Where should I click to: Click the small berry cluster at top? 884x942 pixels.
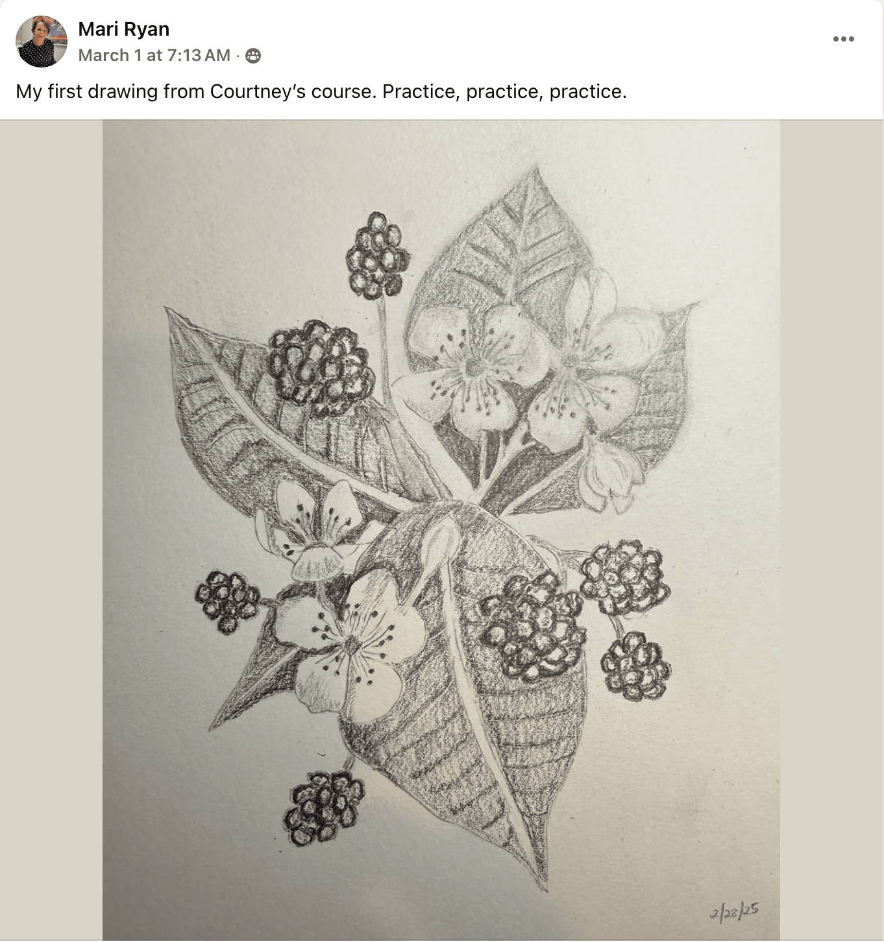[377, 256]
